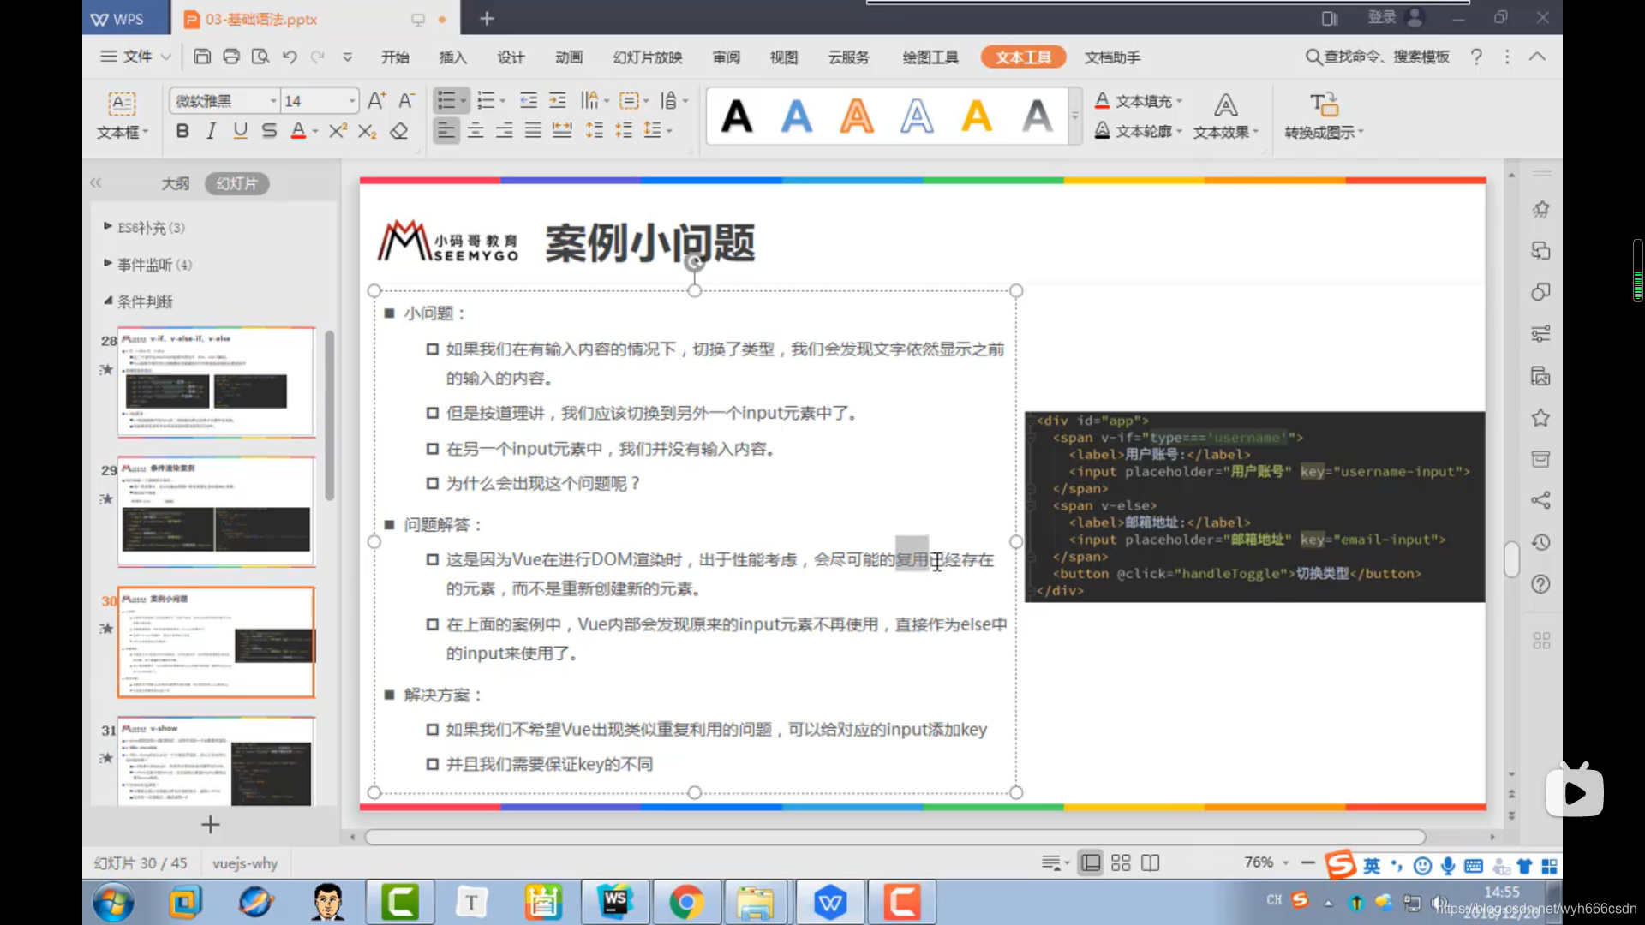Collapse the 条件判断 outline section
This screenshot has width=1645, height=925.
pyautogui.click(x=108, y=301)
